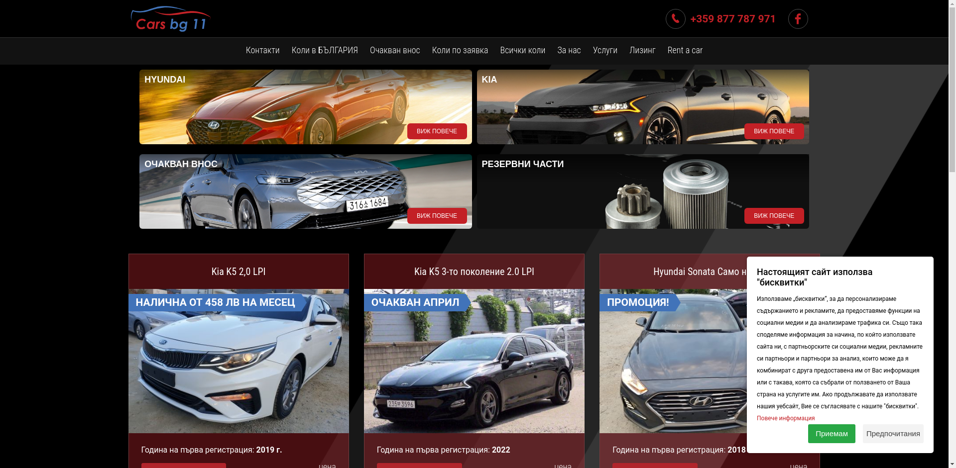Click ВИЖ ПОВЕЧЕ on Hyundai banner
The width and height of the screenshot is (956, 468).
[437, 131]
